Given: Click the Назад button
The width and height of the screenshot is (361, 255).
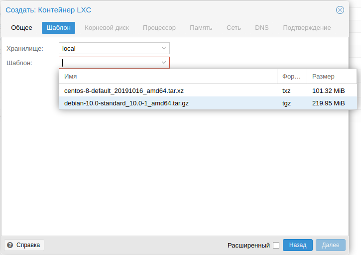Looking at the screenshot, I should pos(297,245).
